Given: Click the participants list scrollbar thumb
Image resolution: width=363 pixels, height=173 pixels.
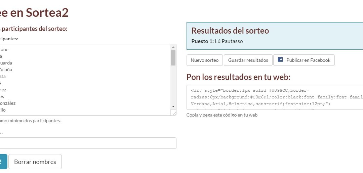Looking at the screenshot, I should pos(173,57).
